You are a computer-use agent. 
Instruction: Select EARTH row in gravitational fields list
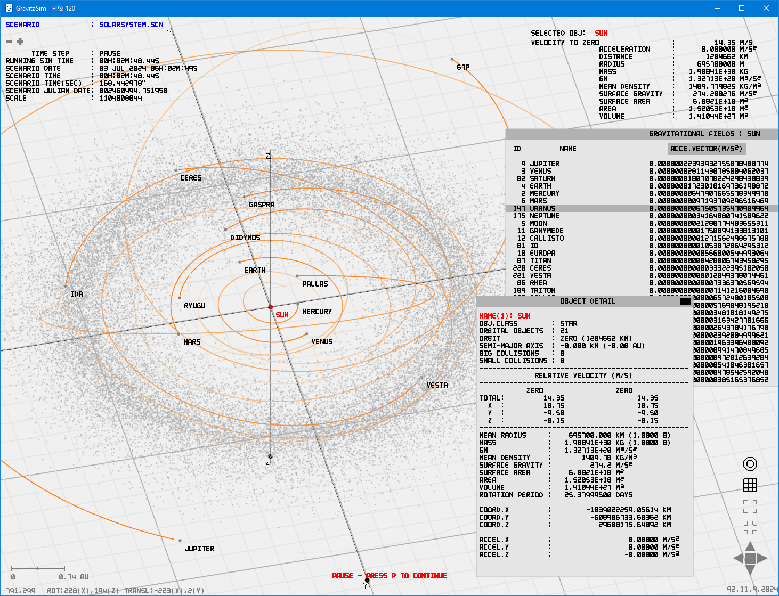tap(642, 186)
